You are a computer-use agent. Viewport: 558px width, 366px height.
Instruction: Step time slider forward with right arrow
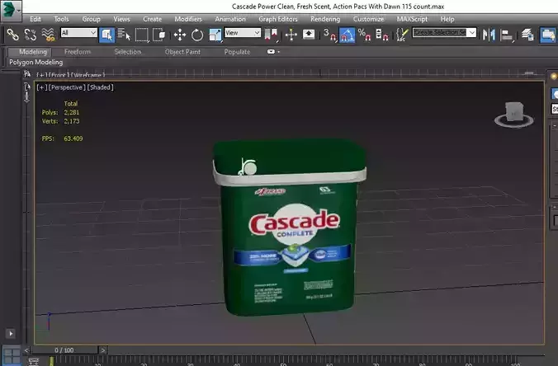(x=102, y=350)
